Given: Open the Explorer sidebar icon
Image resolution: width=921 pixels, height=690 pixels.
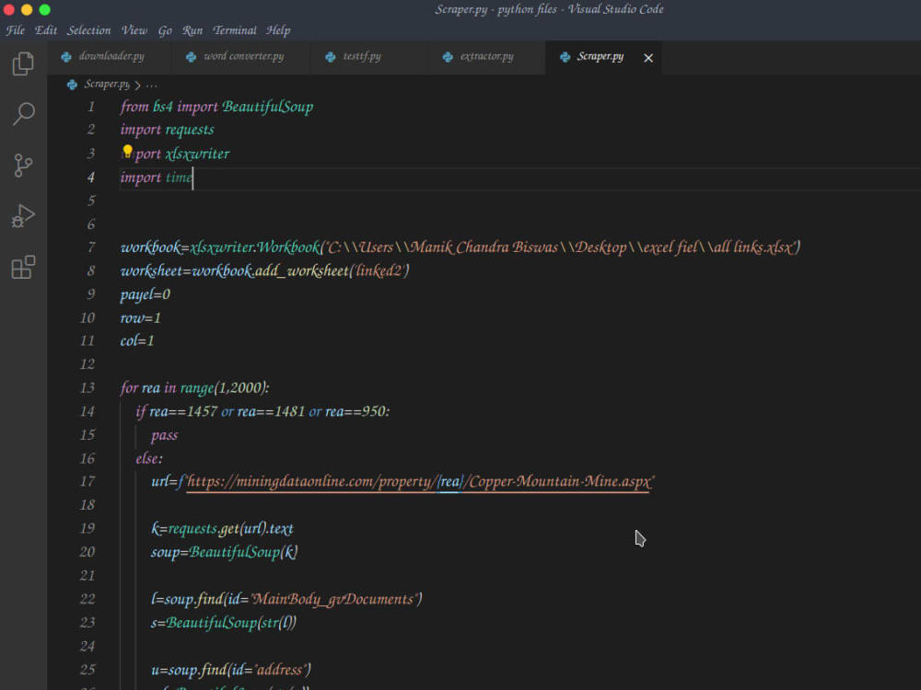Looking at the screenshot, I should [x=23, y=63].
